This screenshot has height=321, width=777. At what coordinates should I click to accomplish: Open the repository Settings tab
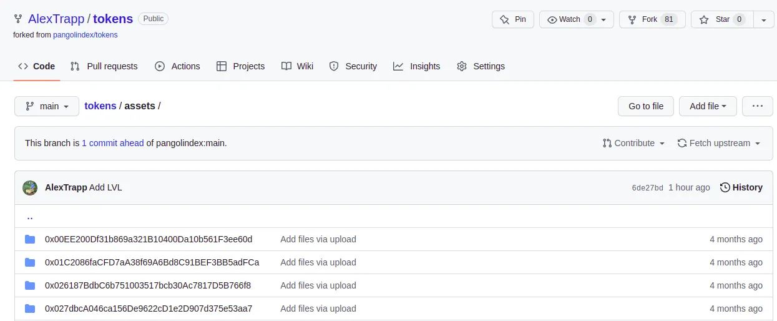tap(481, 66)
